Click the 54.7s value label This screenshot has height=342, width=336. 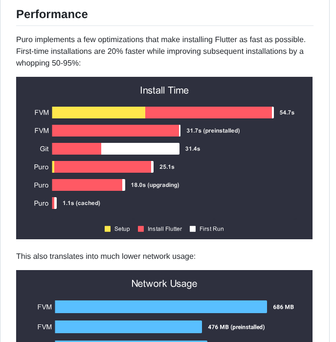click(287, 113)
